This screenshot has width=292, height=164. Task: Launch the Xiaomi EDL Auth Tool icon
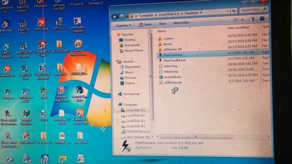80,117
